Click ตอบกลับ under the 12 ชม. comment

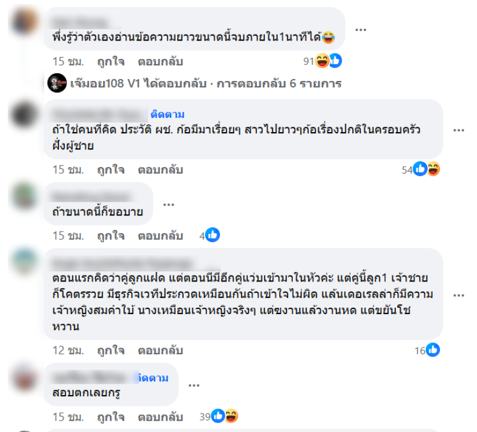(160, 350)
